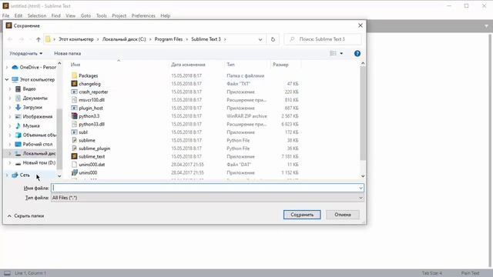Open the view options dropdown arrow
Screen dimensions: 493x277
341,53
